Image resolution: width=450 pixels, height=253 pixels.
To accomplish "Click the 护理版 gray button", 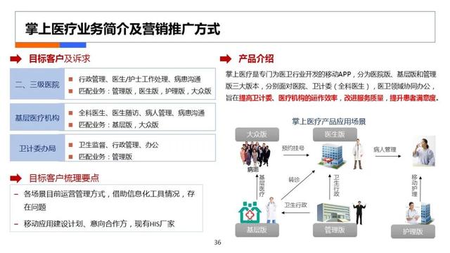I will (413, 231).
